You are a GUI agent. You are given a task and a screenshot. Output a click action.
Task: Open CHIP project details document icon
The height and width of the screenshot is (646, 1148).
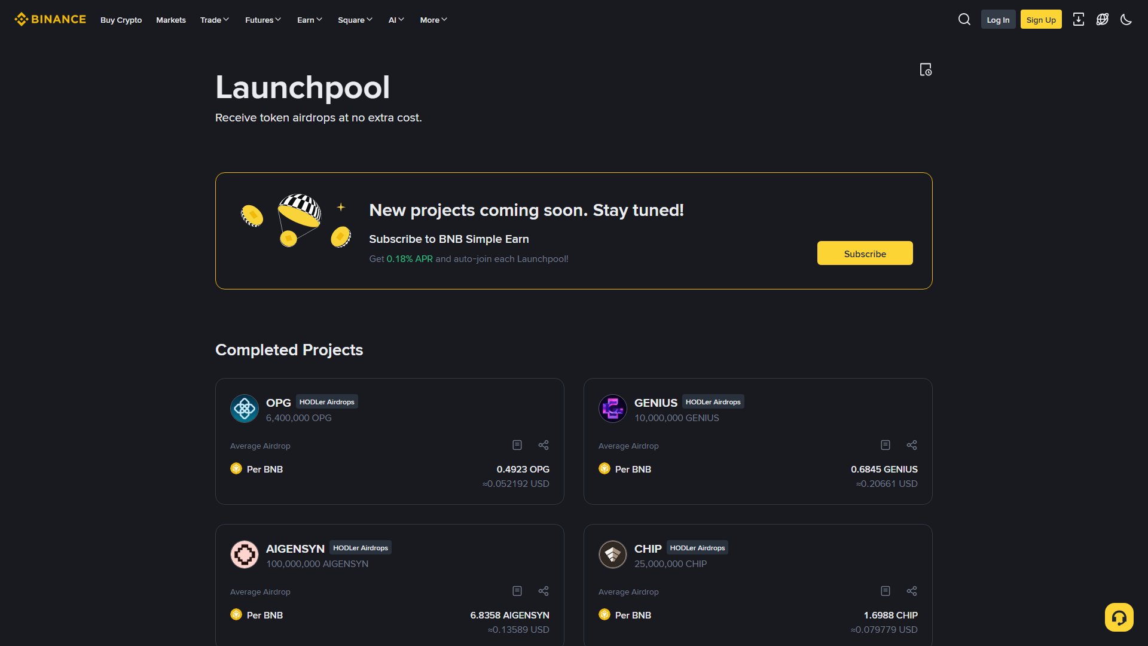coord(886,591)
